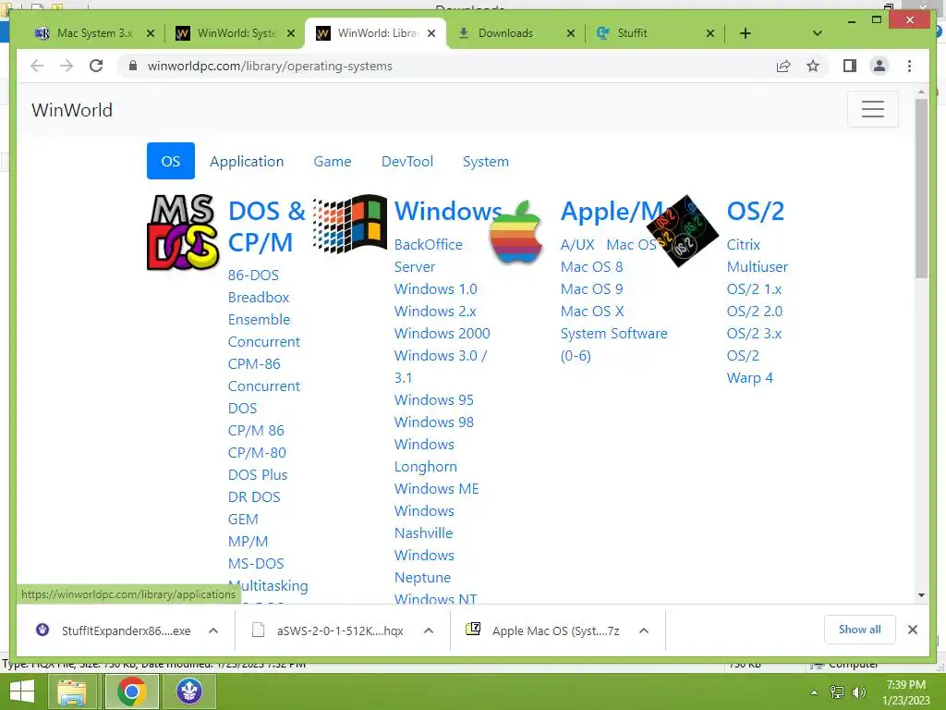Close the WinWorld: Syste tab
946x710 pixels.
[x=291, y=33]
